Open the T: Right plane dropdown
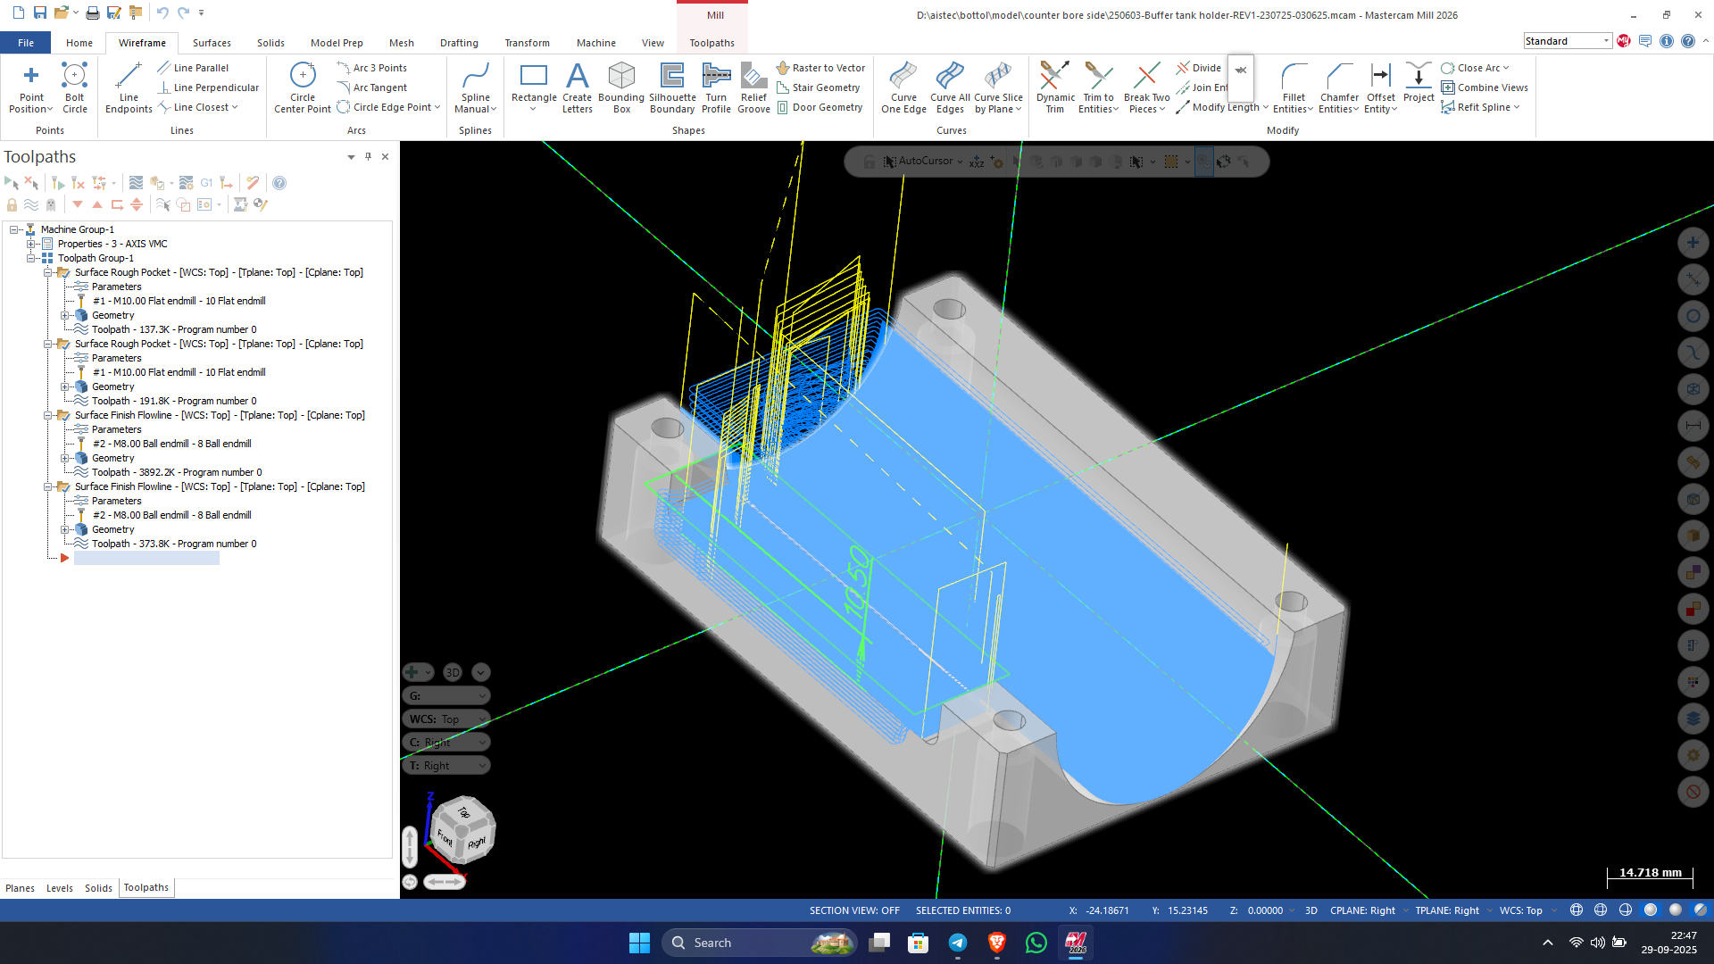This screenshot has height=964, width=1714. [x=446, y=765]
